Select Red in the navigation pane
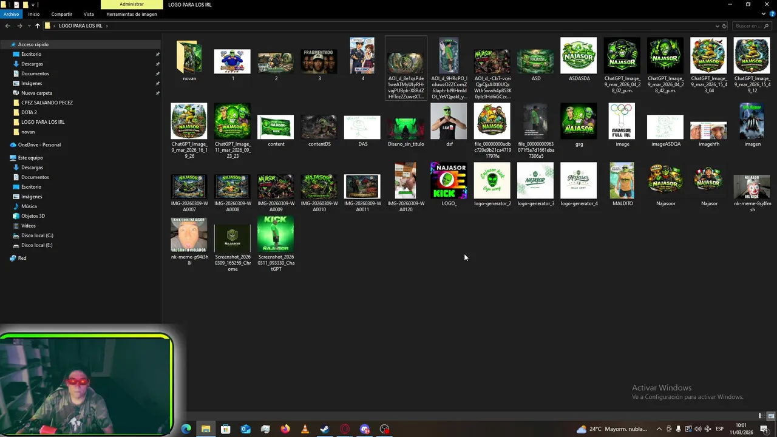 22,258
